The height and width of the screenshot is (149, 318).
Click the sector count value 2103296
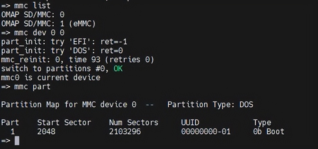click(125, 131)
